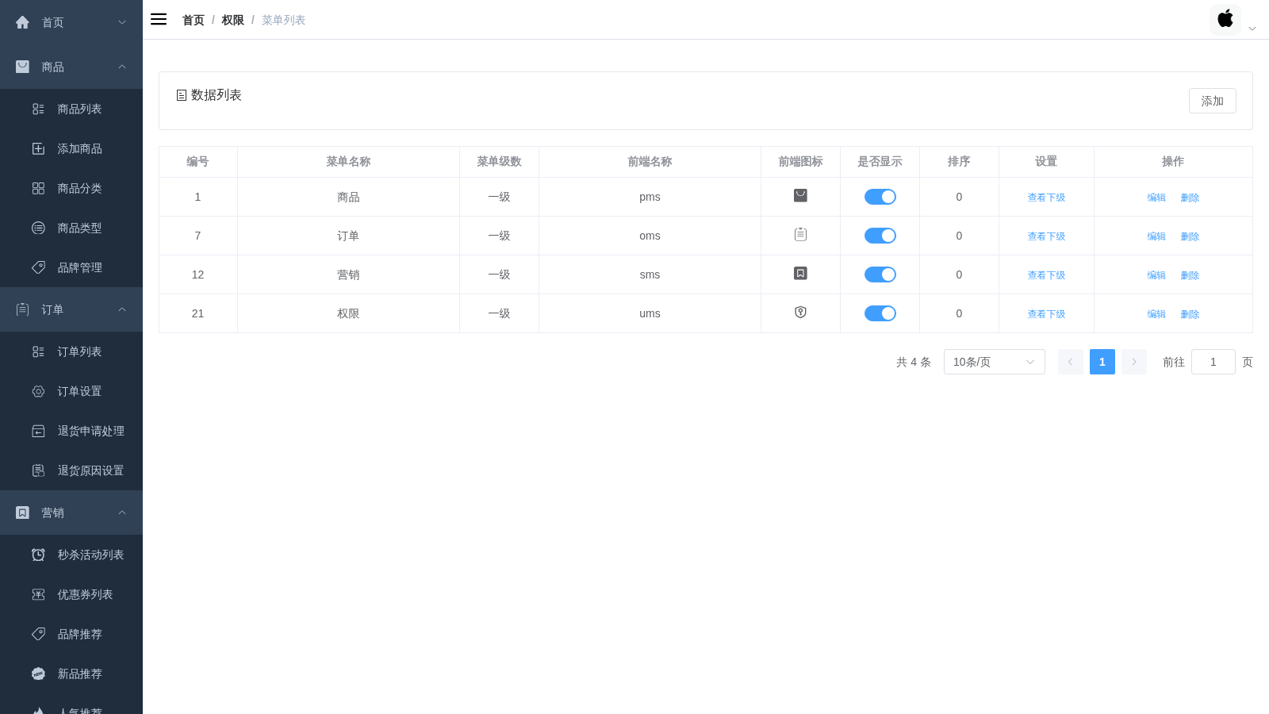Click the 首页 breadcrumb link
Viewport: 1269px width, 714px height.
pyautogui.click(x=194, y=20)
